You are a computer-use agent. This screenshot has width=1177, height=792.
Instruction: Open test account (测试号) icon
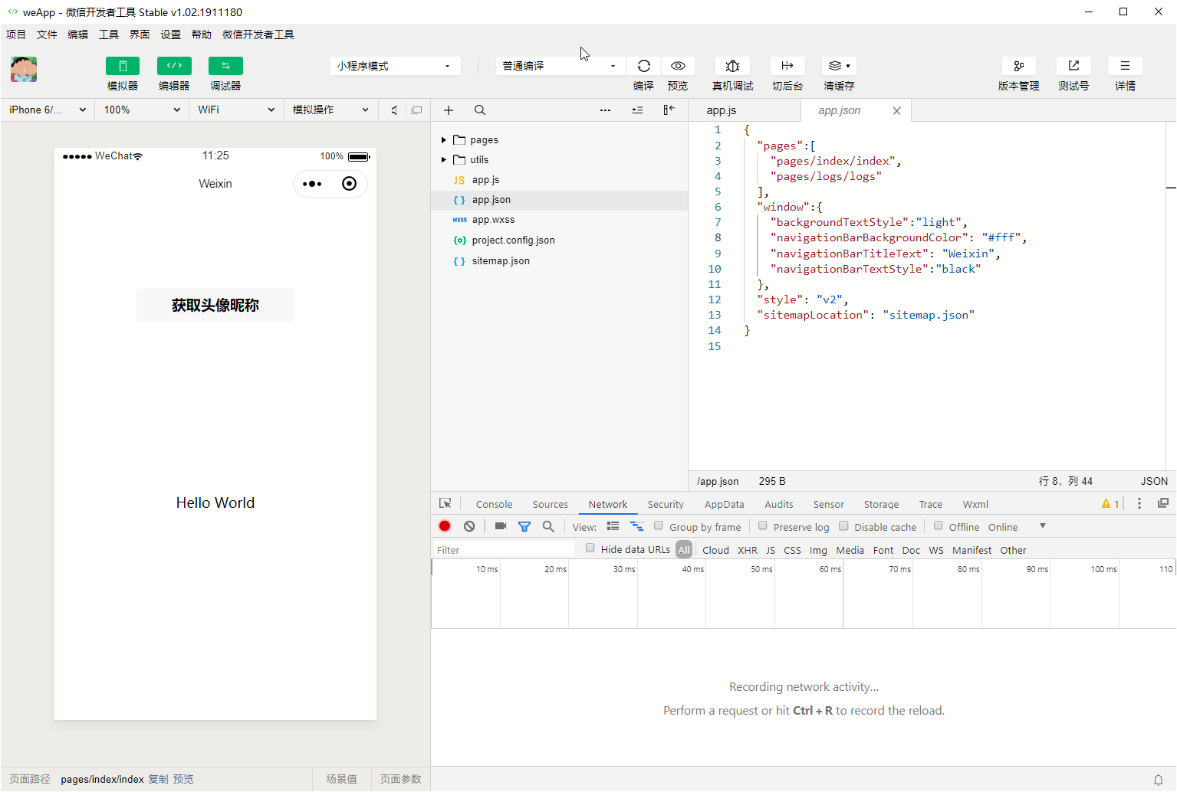tap(1073, 66)
